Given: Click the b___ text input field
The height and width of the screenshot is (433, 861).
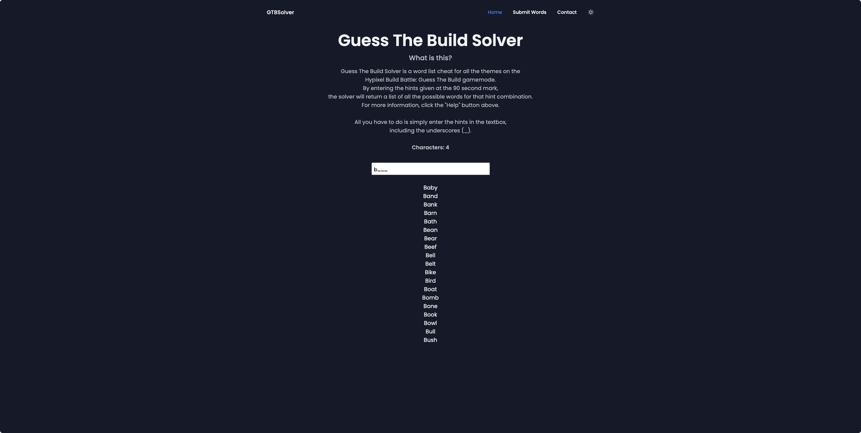Looking at the screenshot, I should pyautogui.click(x=430, y=169).
